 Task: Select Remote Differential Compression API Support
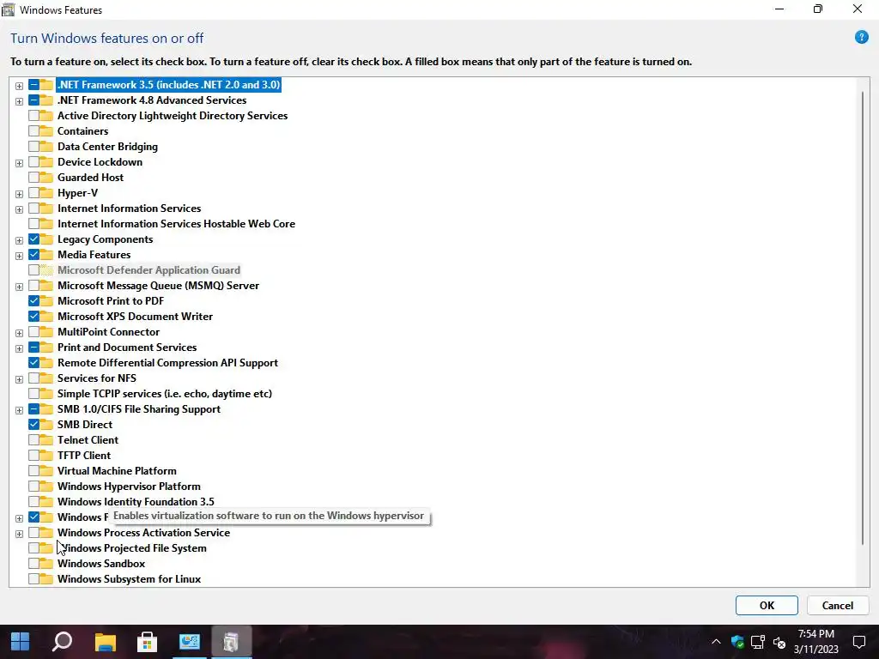pyautogui.click(x=167, y=363)
